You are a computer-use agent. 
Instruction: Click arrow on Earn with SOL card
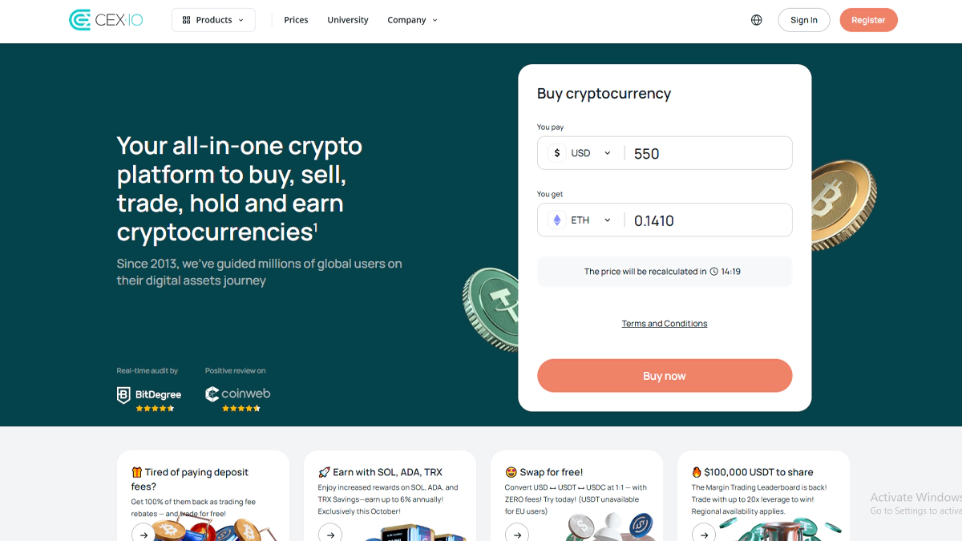[x=330, y=534]
